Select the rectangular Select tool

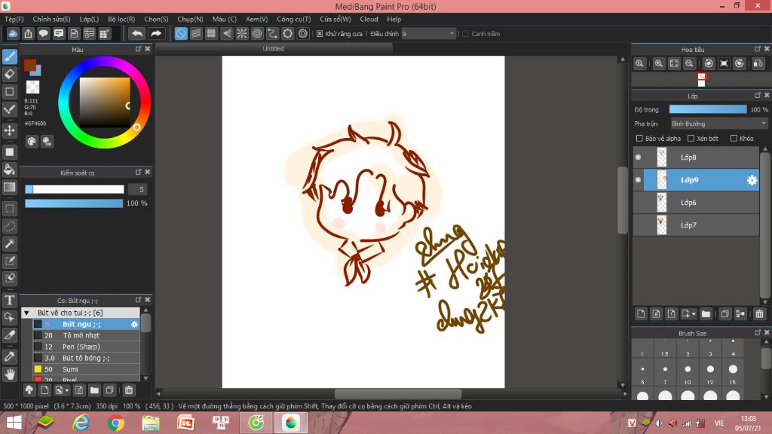point(9,209)
